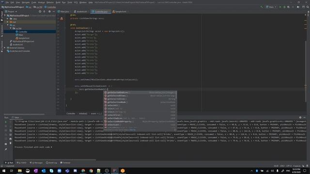The width and height of the screenshot is (310, 174).
Task: Choose getSelectedItems from completion popup
Action: click(140, 96)
